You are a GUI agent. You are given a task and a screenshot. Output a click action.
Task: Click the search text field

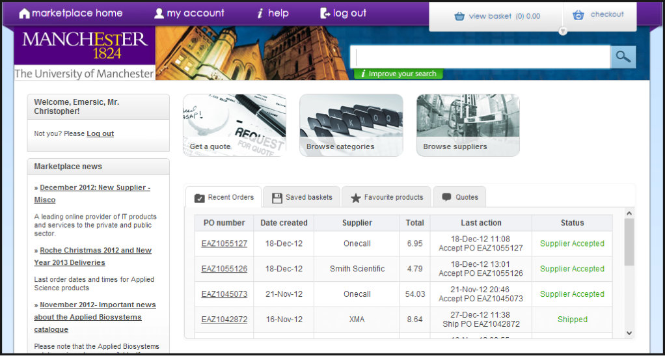(x=480, y=57)
